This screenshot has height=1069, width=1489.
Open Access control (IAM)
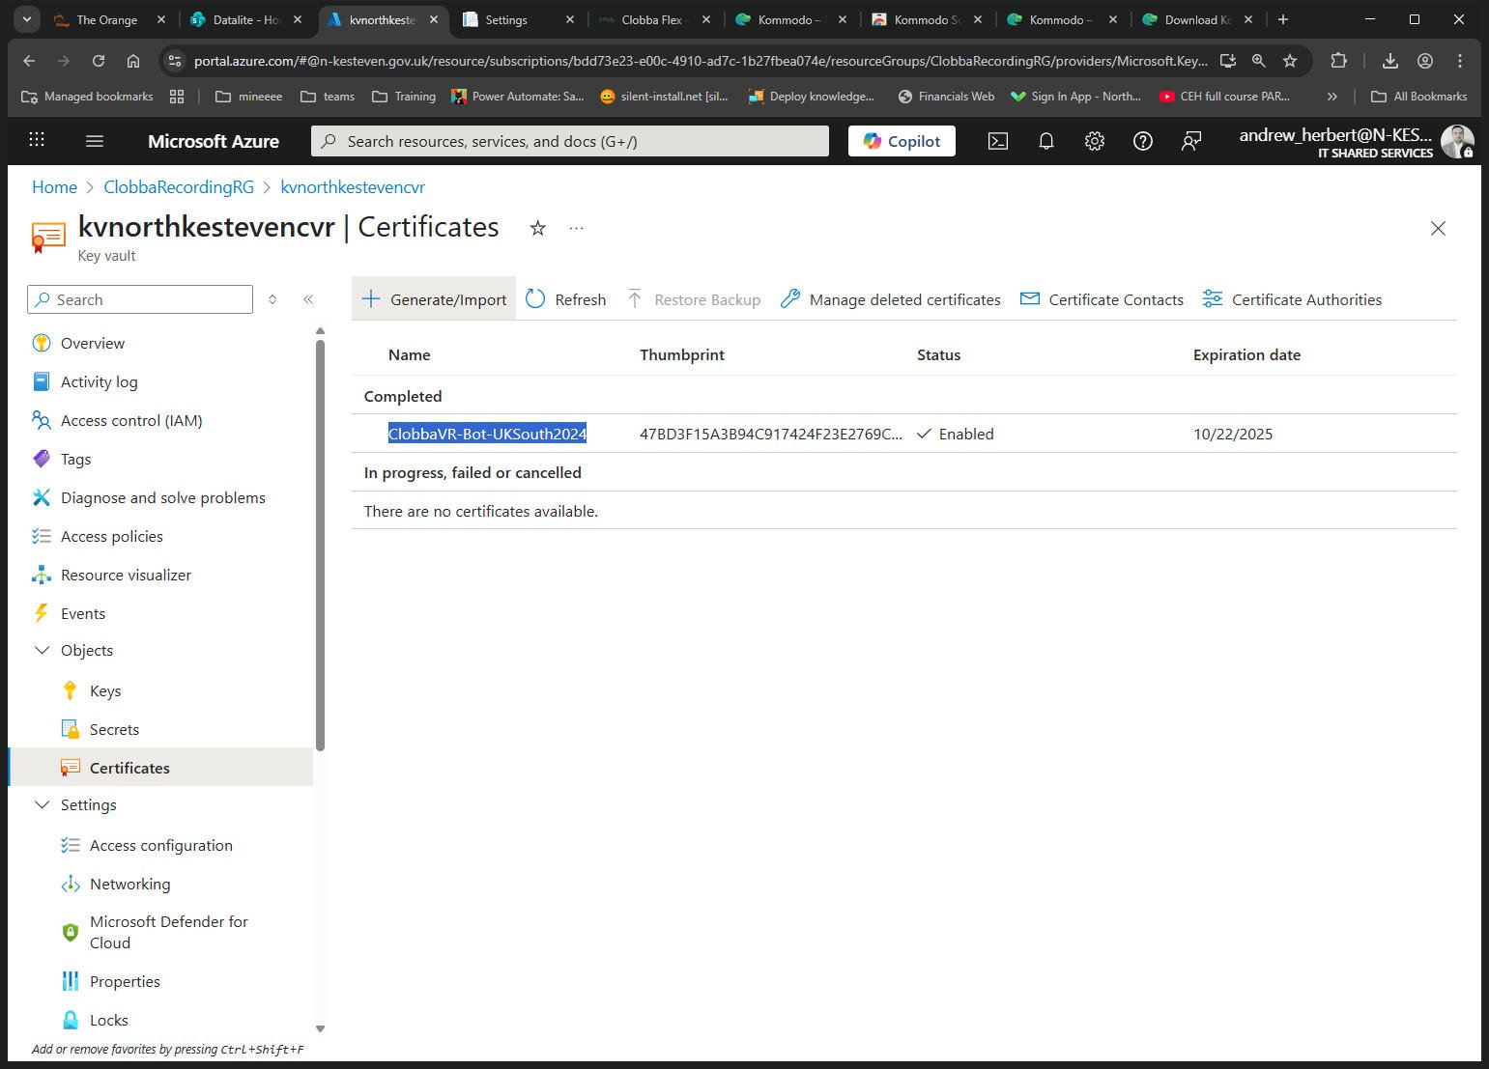131,420
